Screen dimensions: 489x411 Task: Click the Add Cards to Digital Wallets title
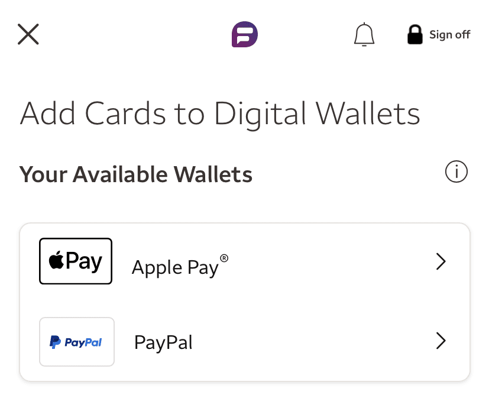pyautogui.click(x=219, y=114)
